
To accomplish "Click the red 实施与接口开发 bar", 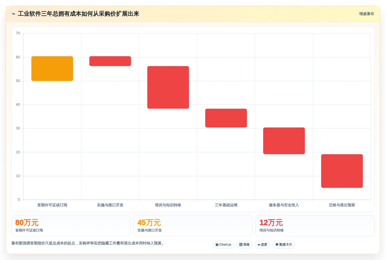I will pos(110,61).
